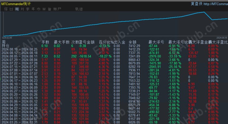Click the 6026.05 balance value
The width and height of the screenshot is (228, 124).
134,122
